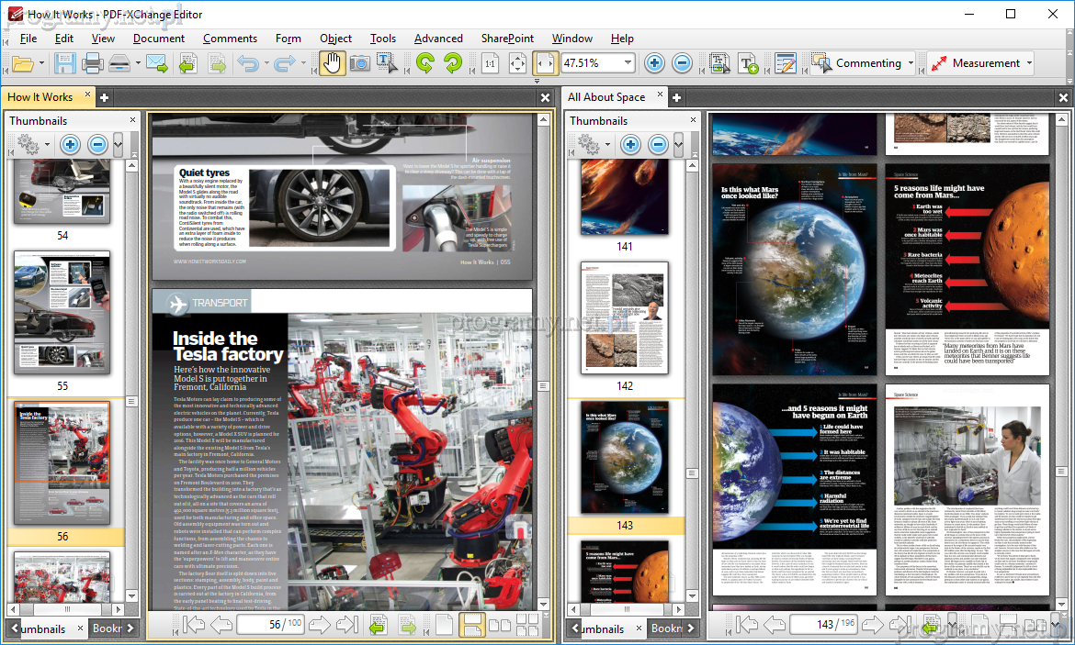Click the Email document icon
The image size is (1075, 645).
pos(157,63)
